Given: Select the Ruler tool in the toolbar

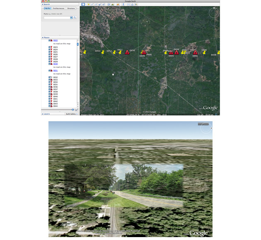Looking at the screenshot, I should (x=123, y=4).
